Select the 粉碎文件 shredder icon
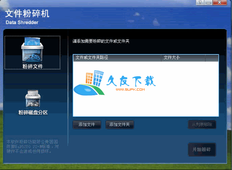Viewport: 232px width, 170px height. [x=32, y=50]
